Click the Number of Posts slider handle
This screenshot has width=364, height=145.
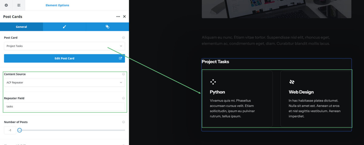(x=19, y=130)
